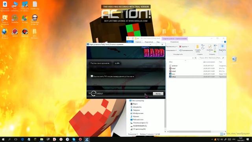
Task: Select the icon file in Explorer
Action: tap(172, 74)
